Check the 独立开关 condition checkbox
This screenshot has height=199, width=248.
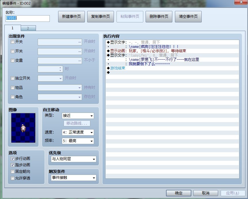(12, 78)
